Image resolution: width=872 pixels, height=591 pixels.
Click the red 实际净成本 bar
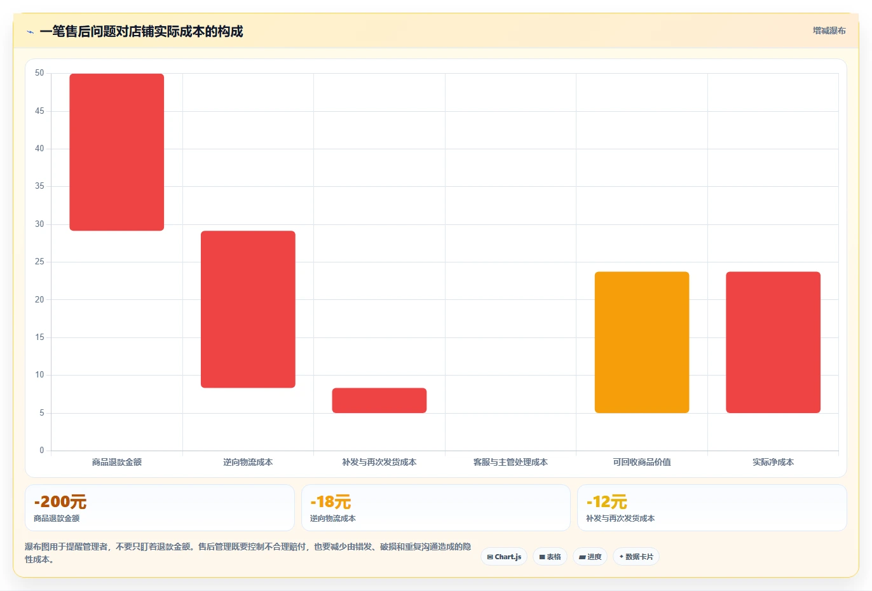coord(773,343)
